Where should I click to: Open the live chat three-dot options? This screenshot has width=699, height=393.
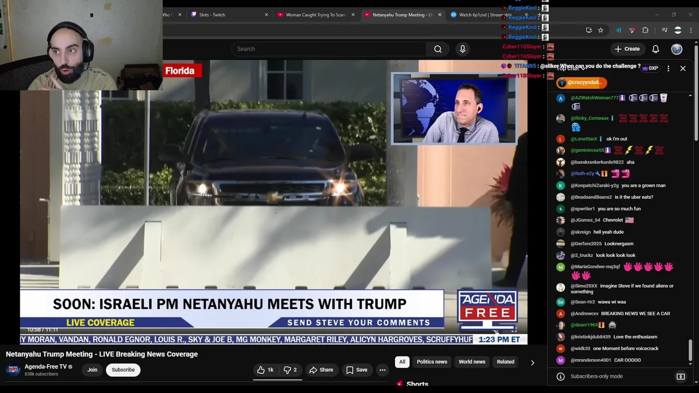pos(668,68)
